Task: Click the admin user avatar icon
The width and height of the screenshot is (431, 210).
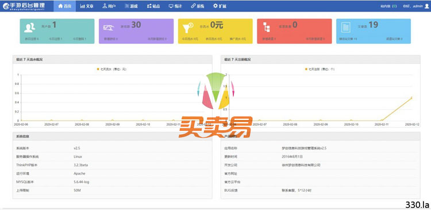Action: tap(426, 6)
